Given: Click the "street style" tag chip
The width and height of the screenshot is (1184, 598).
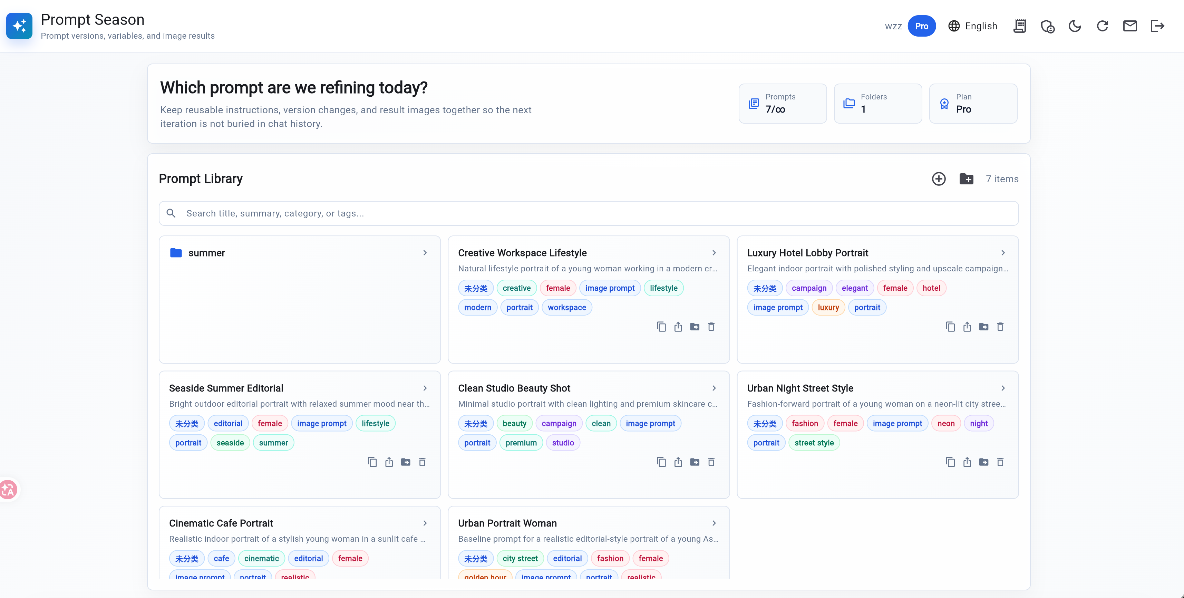Looking at the screenshot, I should (x=814, y=443).
